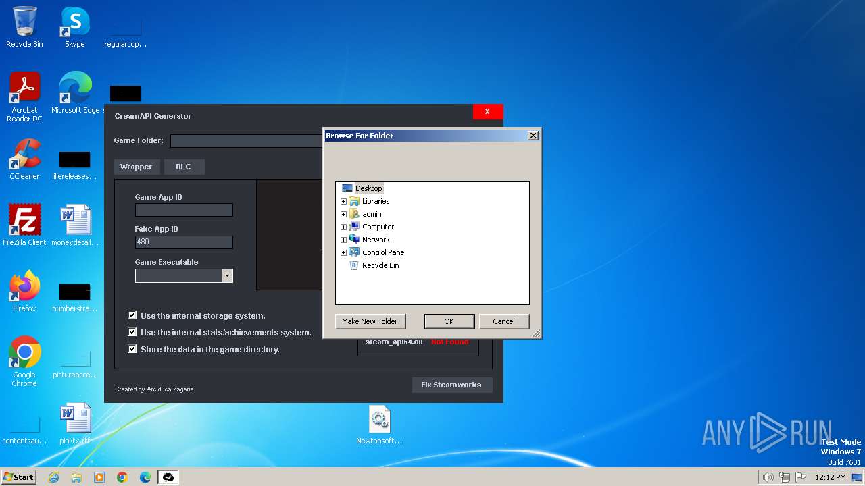Switch to the Wrapper tab

pyautogui.click(x=137, y=167)
